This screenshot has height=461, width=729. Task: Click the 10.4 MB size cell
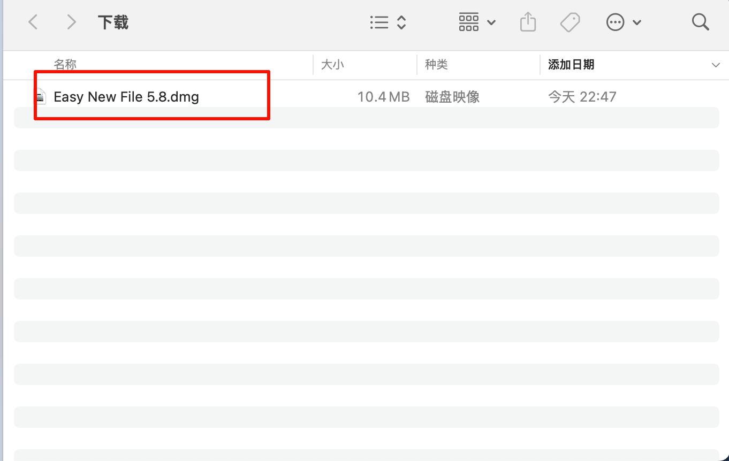[x=383, y=97]
